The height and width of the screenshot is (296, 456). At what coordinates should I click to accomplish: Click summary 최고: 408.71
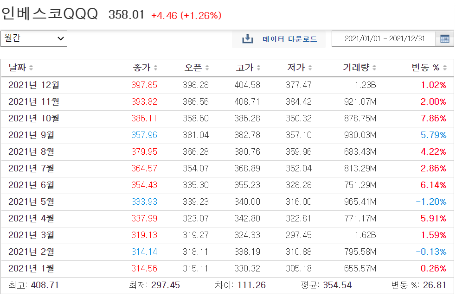point(33,285)
